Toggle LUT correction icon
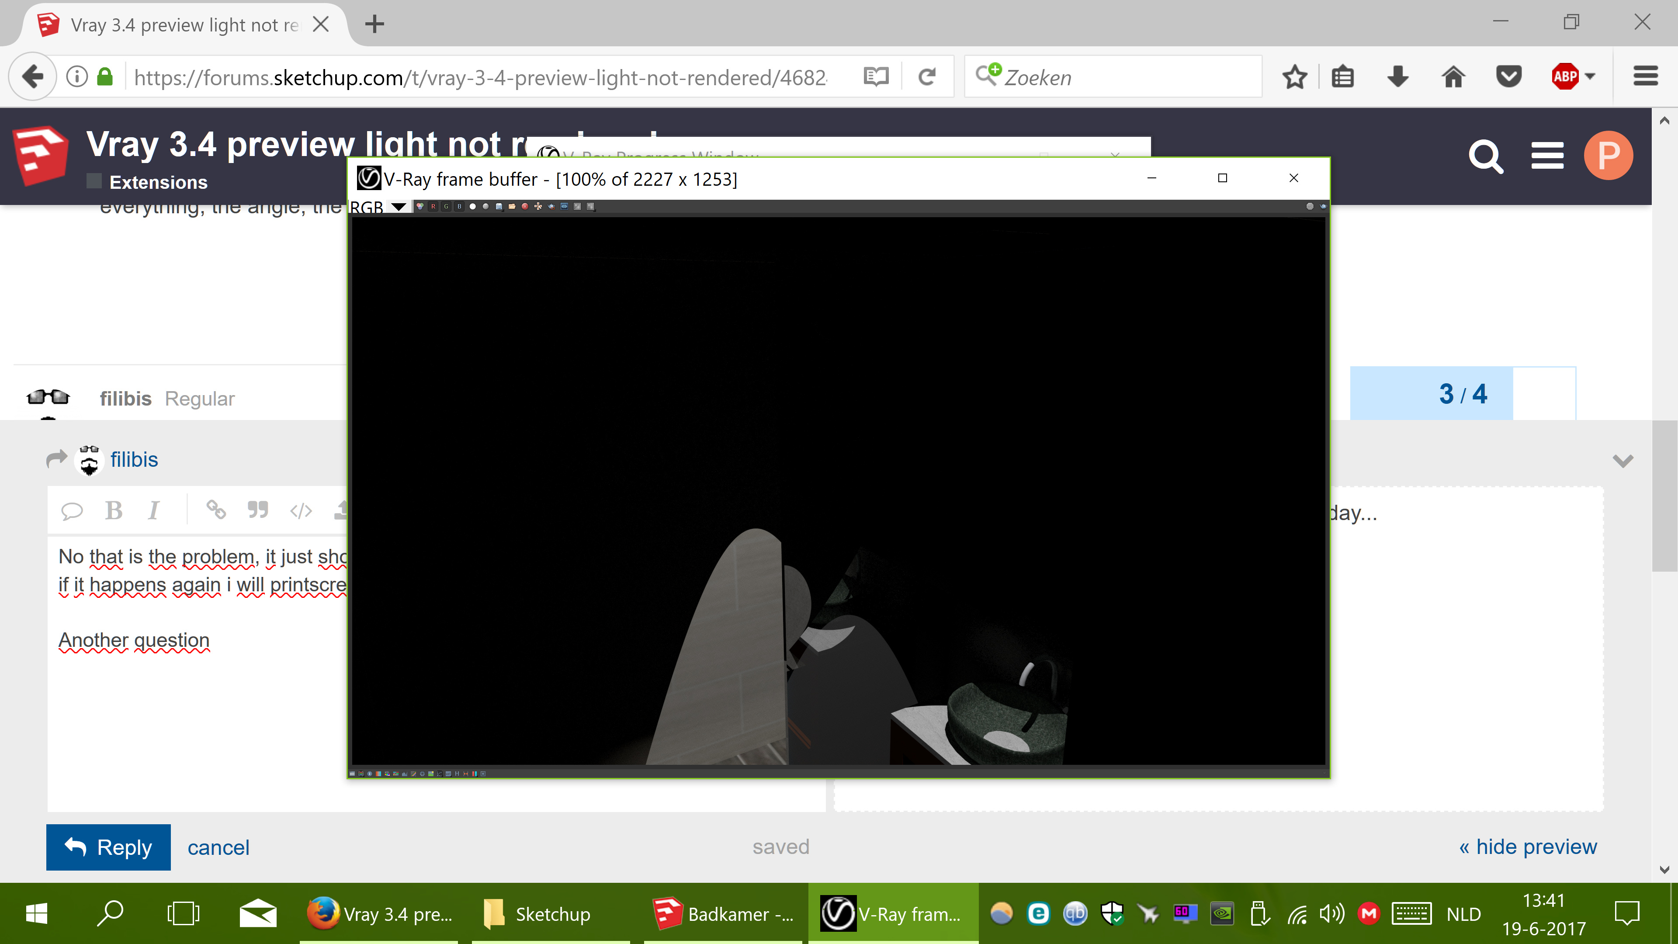Screen dimensions: 1678x944 coord(449,774)
